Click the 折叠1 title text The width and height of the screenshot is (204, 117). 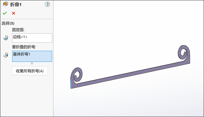16,4
